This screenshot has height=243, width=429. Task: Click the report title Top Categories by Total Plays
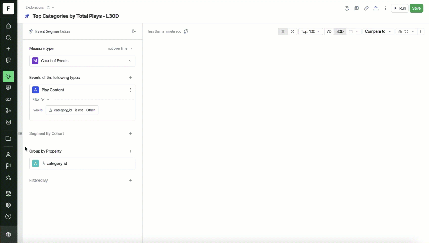[x=76, y=16]
